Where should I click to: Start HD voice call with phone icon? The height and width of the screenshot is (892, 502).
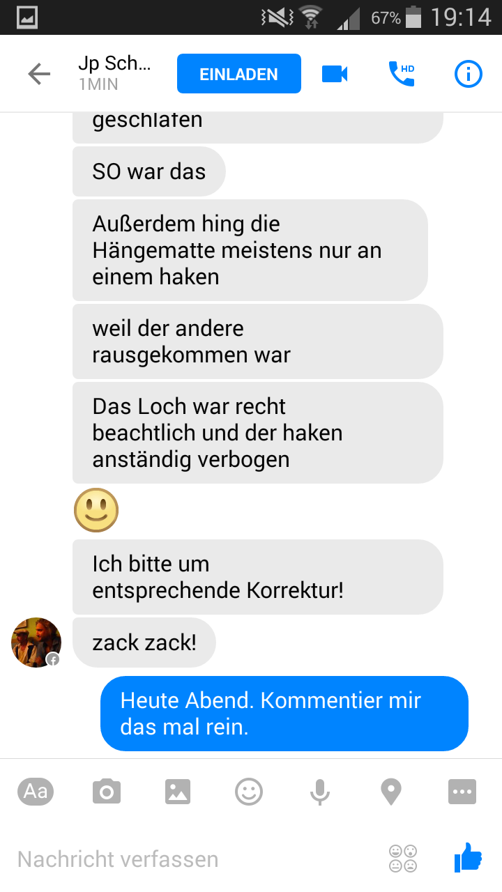[402, 74]
